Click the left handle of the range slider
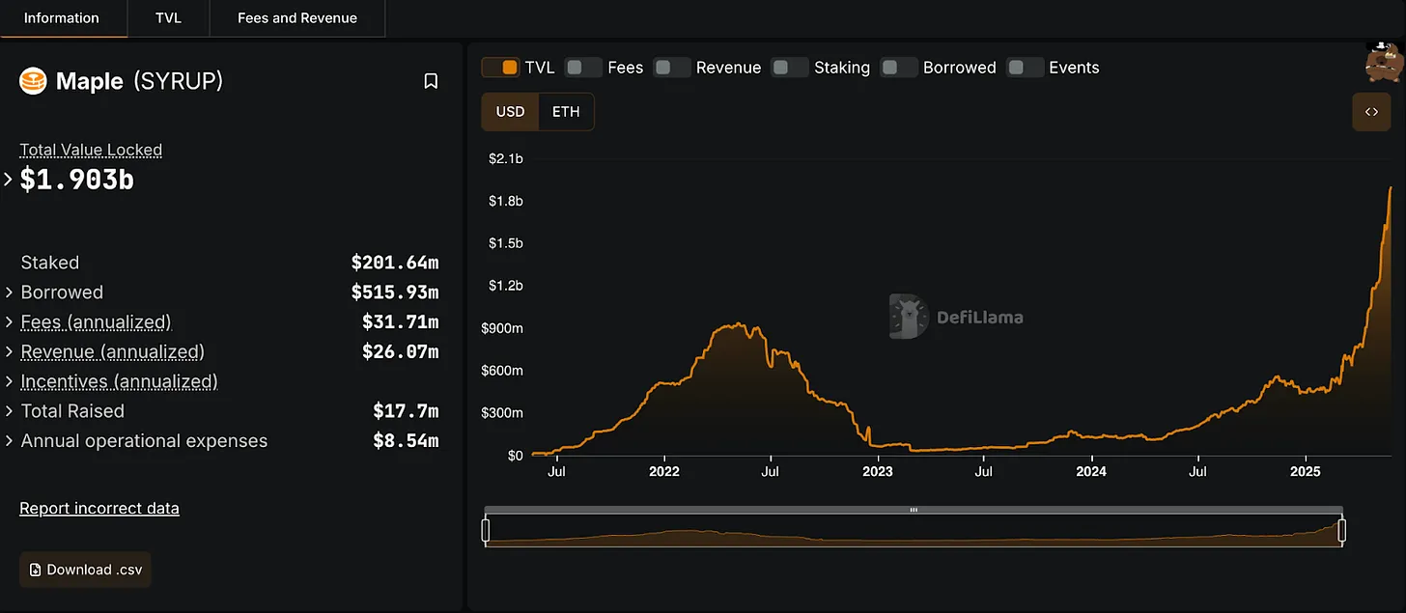 [486, 530]
